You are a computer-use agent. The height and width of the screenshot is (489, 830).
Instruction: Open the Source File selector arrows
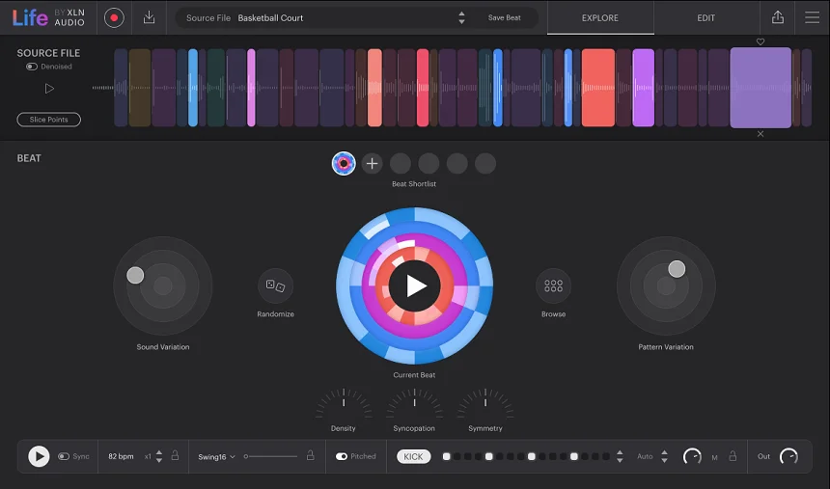(x=461, y=18)
